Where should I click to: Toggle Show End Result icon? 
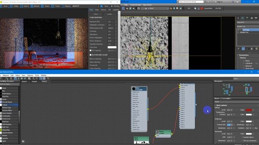tap(243, 49)
